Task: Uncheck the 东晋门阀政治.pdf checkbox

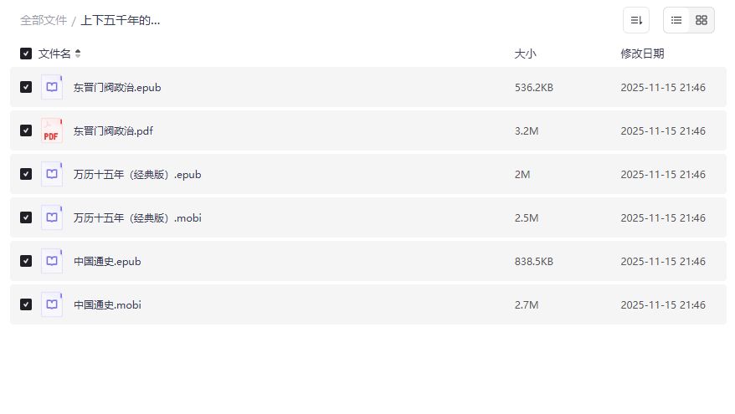Action: click(x=26, y=130)
